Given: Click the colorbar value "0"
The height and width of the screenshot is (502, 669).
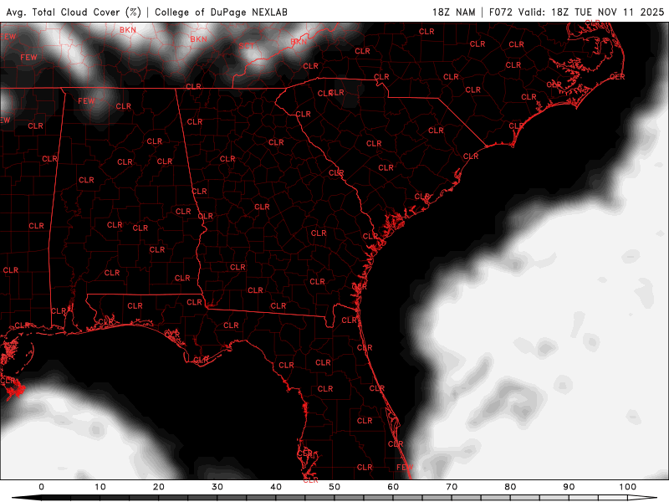Looking at the screenshot, I should [41, 487].
